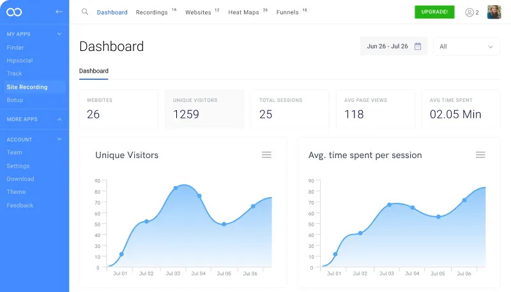Go to Websites nav item
The image size is (511, 292).
click(x=198, y=12)
